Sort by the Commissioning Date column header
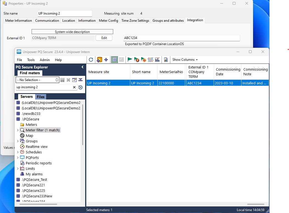This screenshot has height=213, width=289. (228, 72)
